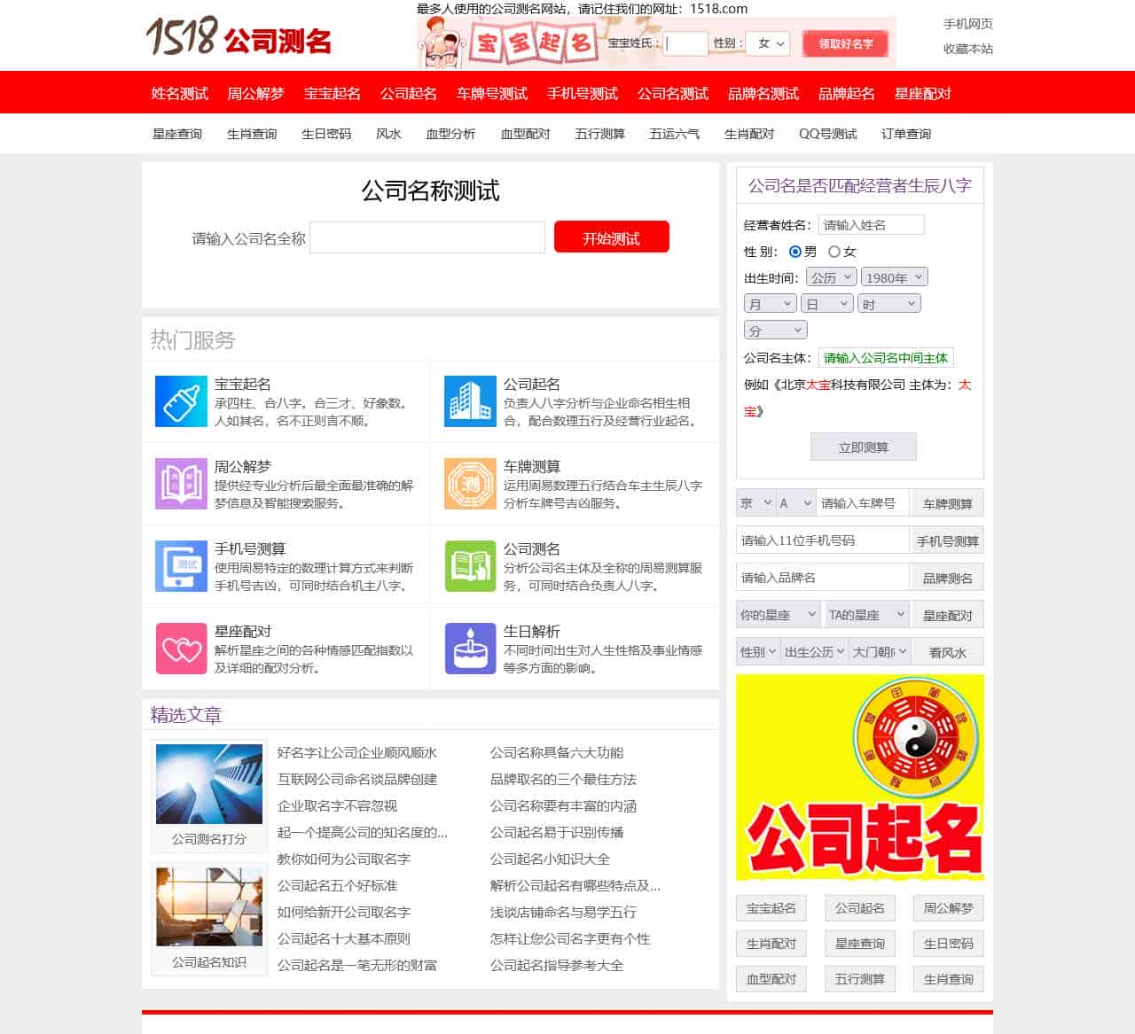Expand the 公历 calendar type dropdown
Viewport: 1135px width, 1034px height.
[x=831, y=277]
